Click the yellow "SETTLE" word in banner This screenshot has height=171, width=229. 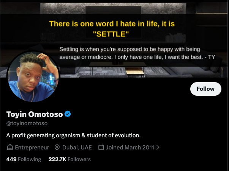(111, 34)
